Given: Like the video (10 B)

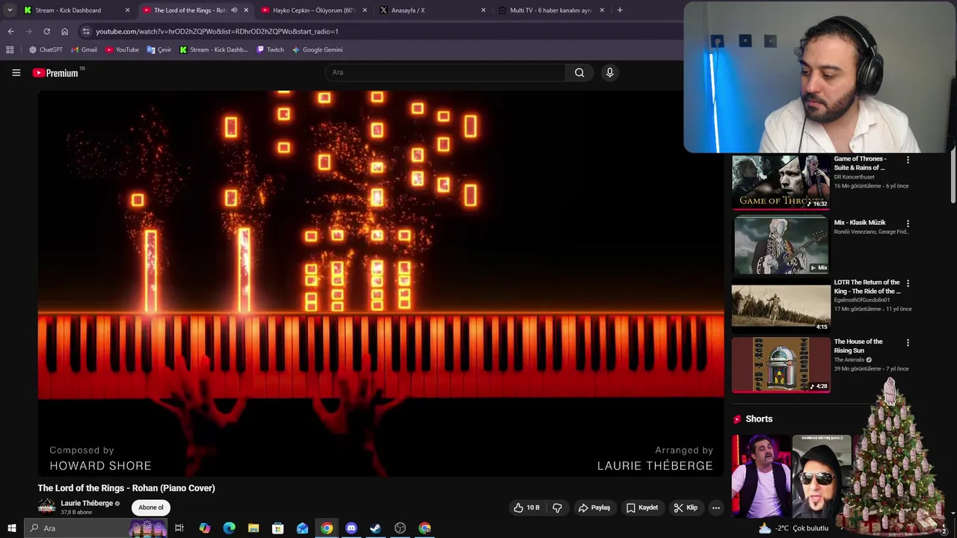Looking at the screenshot, I should (x=526, y=507).
